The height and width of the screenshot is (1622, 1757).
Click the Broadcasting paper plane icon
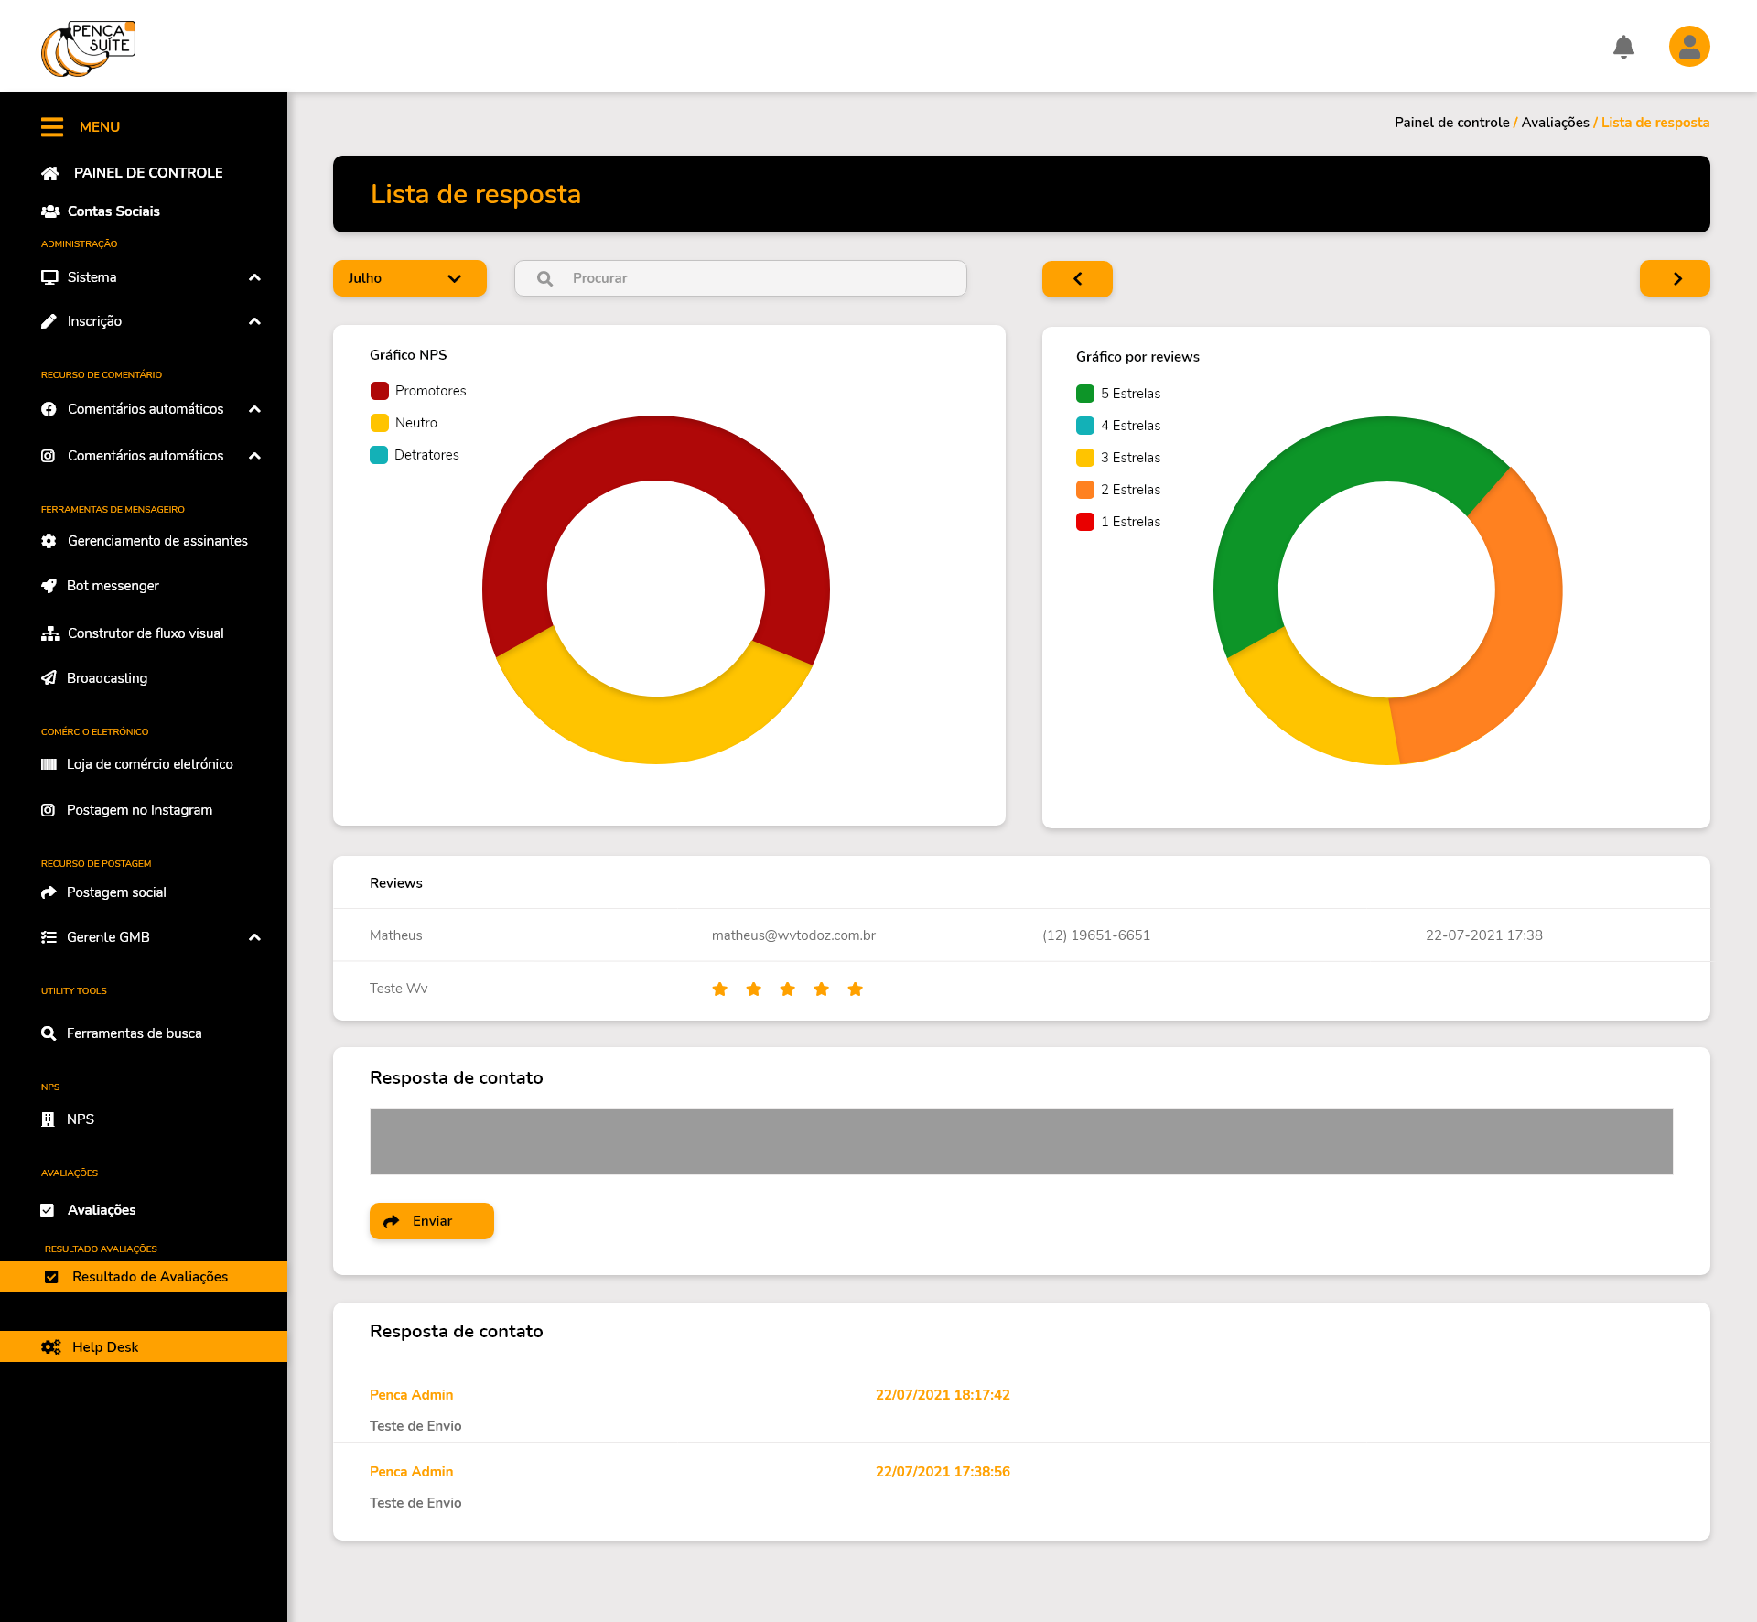[49, 678]
